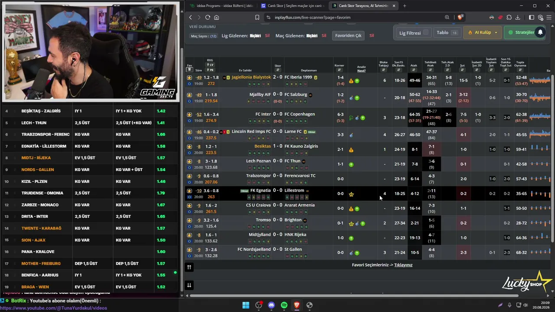Click the RXG PR filter button
Image resolution: width=555 pixels, height=312 pixels.
click(x=210, y=70)
